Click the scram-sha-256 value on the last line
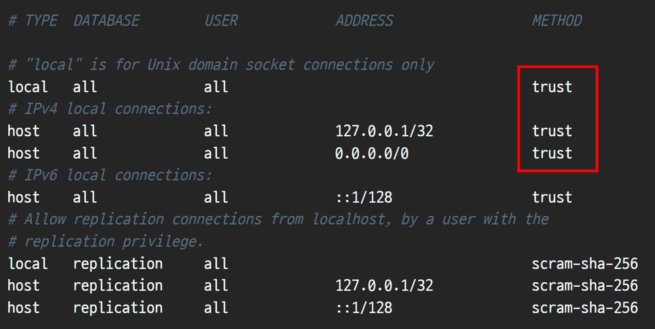 pos(585,308)
